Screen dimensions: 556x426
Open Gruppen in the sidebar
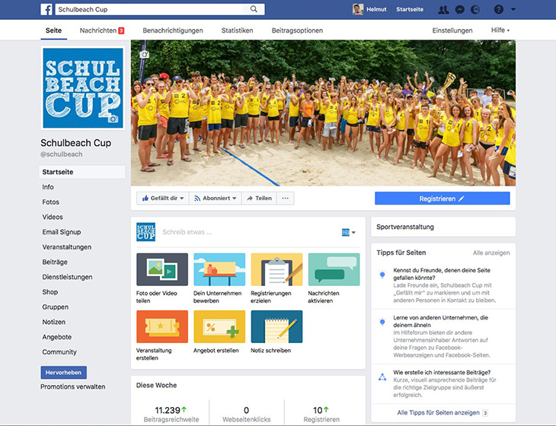tap(56, 307)
